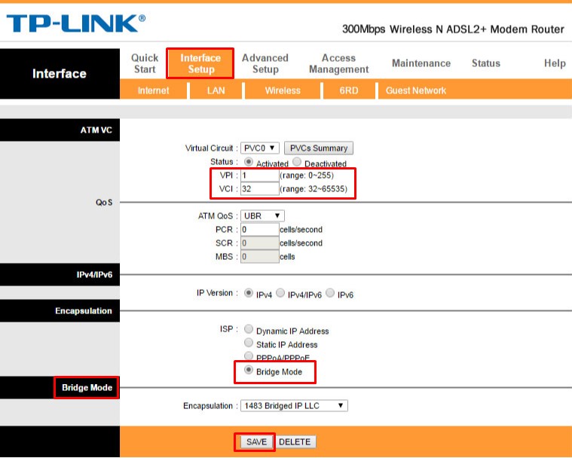
Task: Open the ATM QoS UBR dropdown
Action: [262, 216]
